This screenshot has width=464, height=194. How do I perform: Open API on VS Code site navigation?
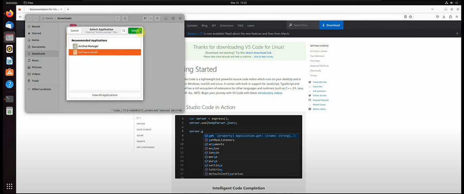tap(213, 26)
